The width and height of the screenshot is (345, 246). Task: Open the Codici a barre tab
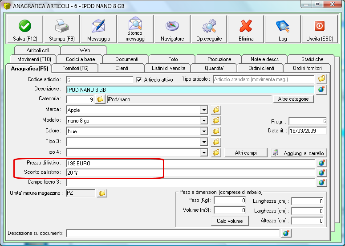tap(80, 59)
